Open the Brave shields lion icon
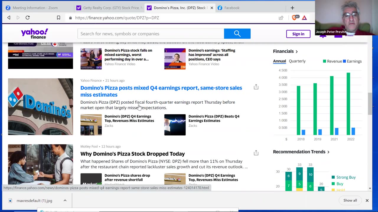The width and height of the screenshot is (378, 212). tap(294, 18)
